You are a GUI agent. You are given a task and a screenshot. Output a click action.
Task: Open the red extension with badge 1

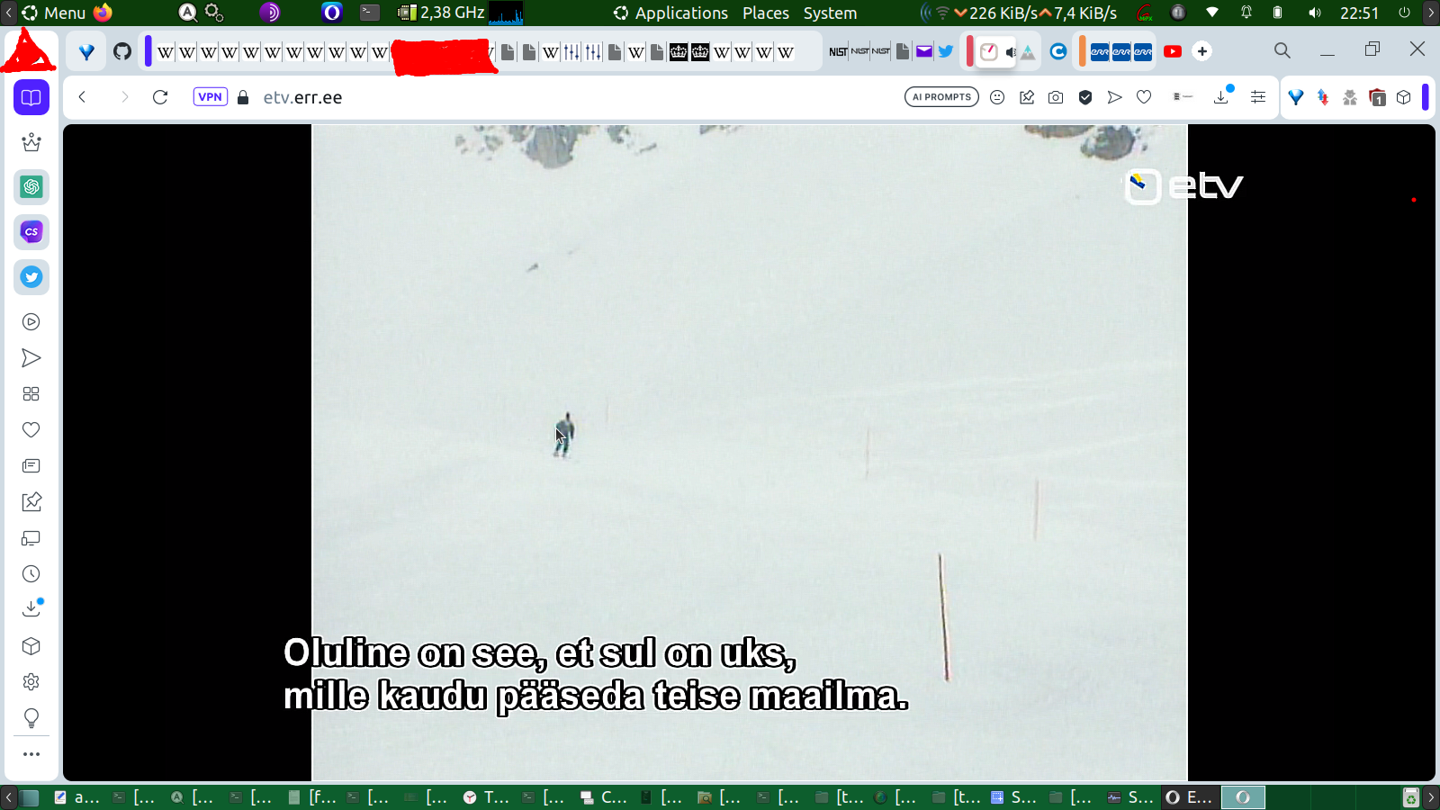pyautogui.click(x=1377, y=97)
